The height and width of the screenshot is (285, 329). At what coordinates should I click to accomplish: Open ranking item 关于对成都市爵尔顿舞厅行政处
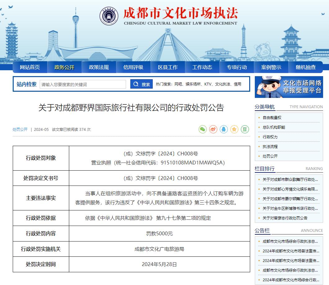pos(290,199)
